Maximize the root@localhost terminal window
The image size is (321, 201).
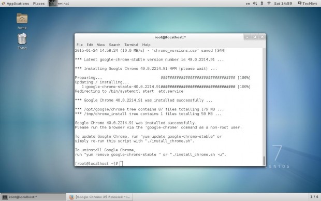[x=255, y=37]
